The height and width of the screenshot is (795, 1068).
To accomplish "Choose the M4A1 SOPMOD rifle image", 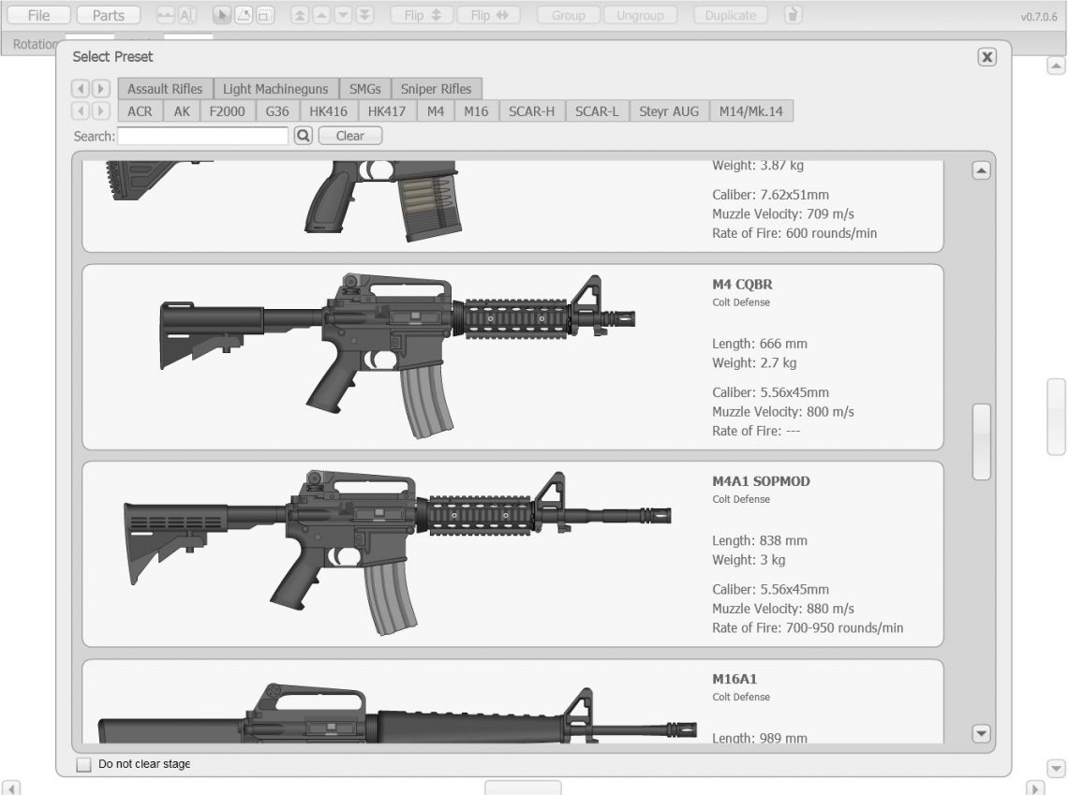I will pos(398,552).
